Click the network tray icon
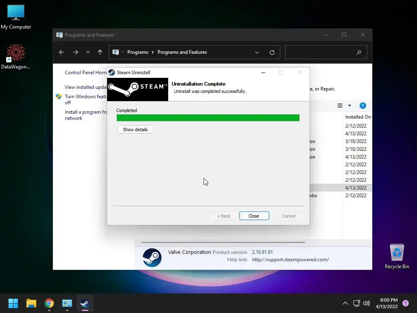 coord(357,303)
